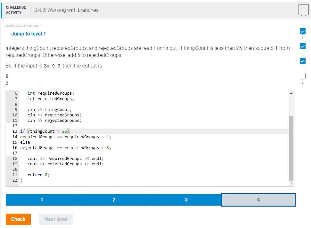Click the scrollbar down arrow in code editor

click(x=291, y=182)
